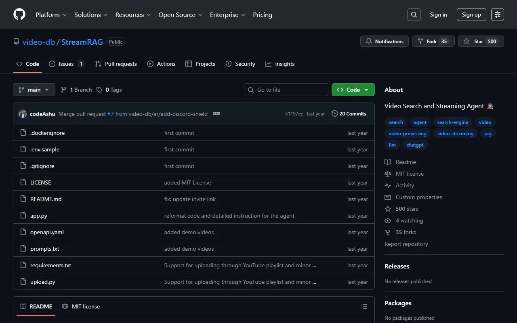This screenshot has width=517, height=323.
Task: Switch to MIT license tab
Action: pos(81,306)
